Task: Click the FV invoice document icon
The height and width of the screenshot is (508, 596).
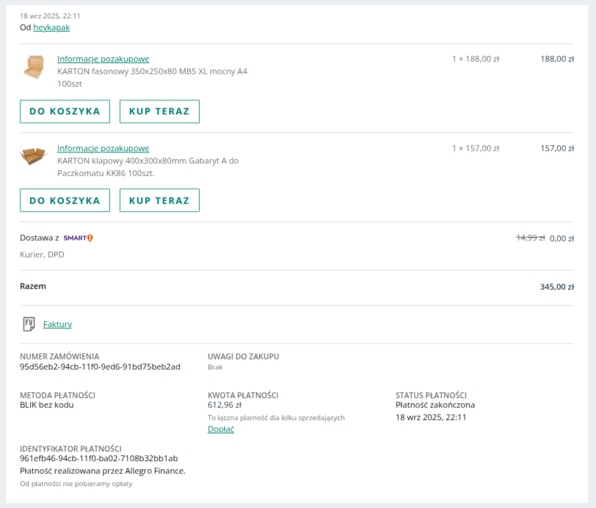Action: coord(29,324)
